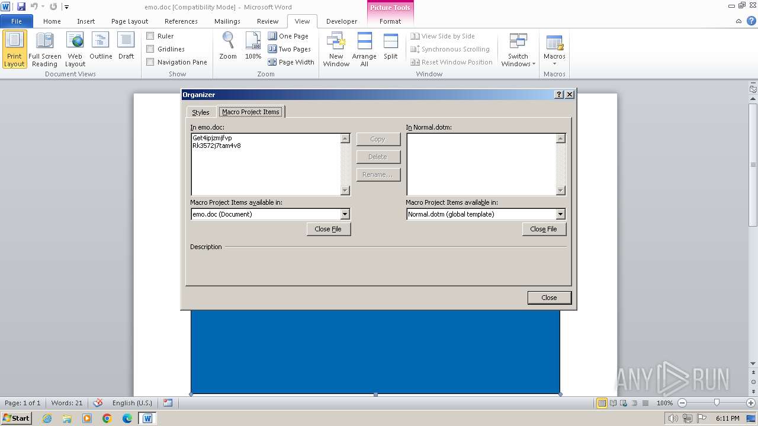Close File under Normal.dotm list
The width and height of the screenshot is (758, 426).
pyautogui.click(x=544, y=229)
